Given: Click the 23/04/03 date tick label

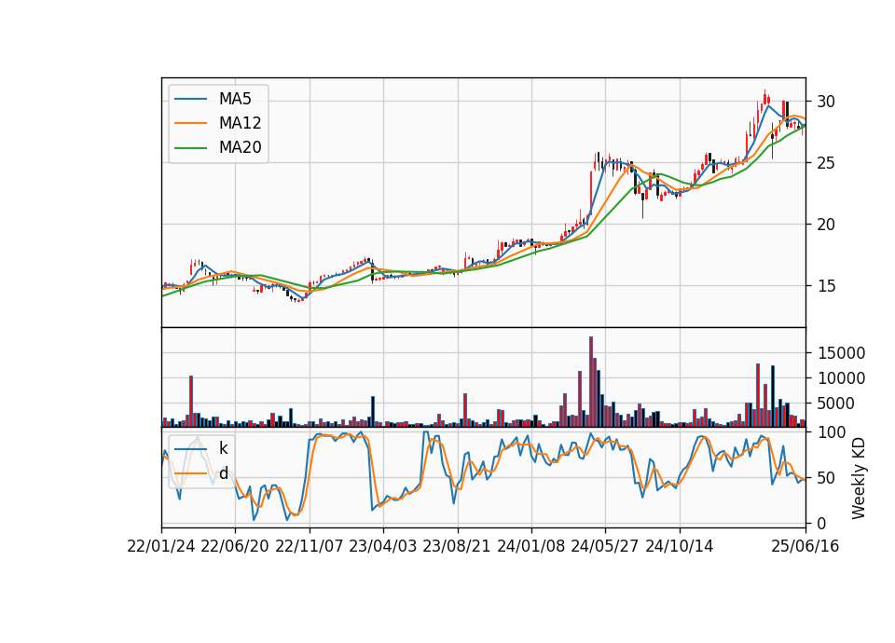Looking at the screenshot, I should click(x=383, y=546).
